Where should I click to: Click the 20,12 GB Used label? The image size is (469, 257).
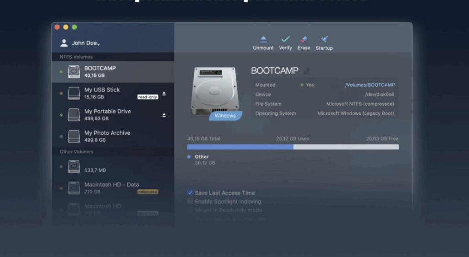(x=293, y=139)
